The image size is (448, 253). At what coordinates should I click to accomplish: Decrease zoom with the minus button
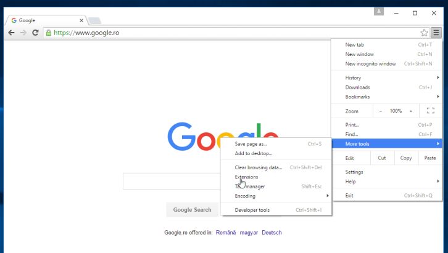(x=381, y=111)
